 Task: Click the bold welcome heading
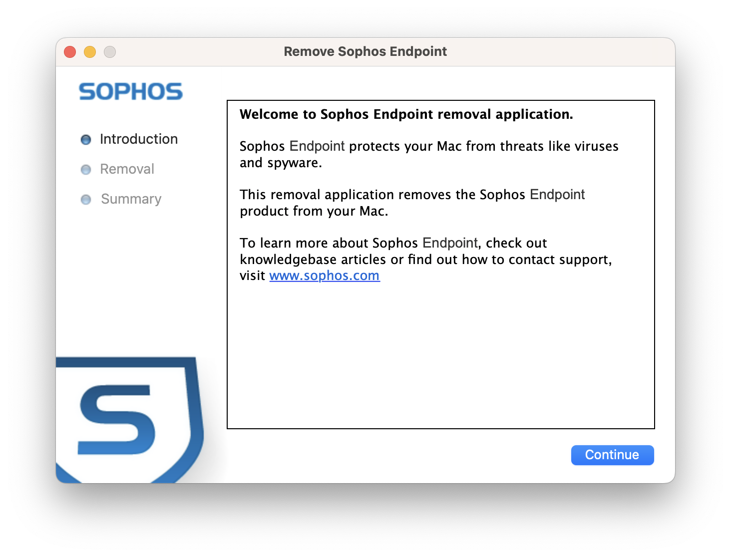click(406, 114)
